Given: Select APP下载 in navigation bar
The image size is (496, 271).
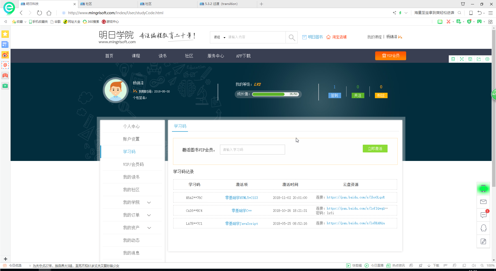Looking at the screenshot, I should click(243, 56).
